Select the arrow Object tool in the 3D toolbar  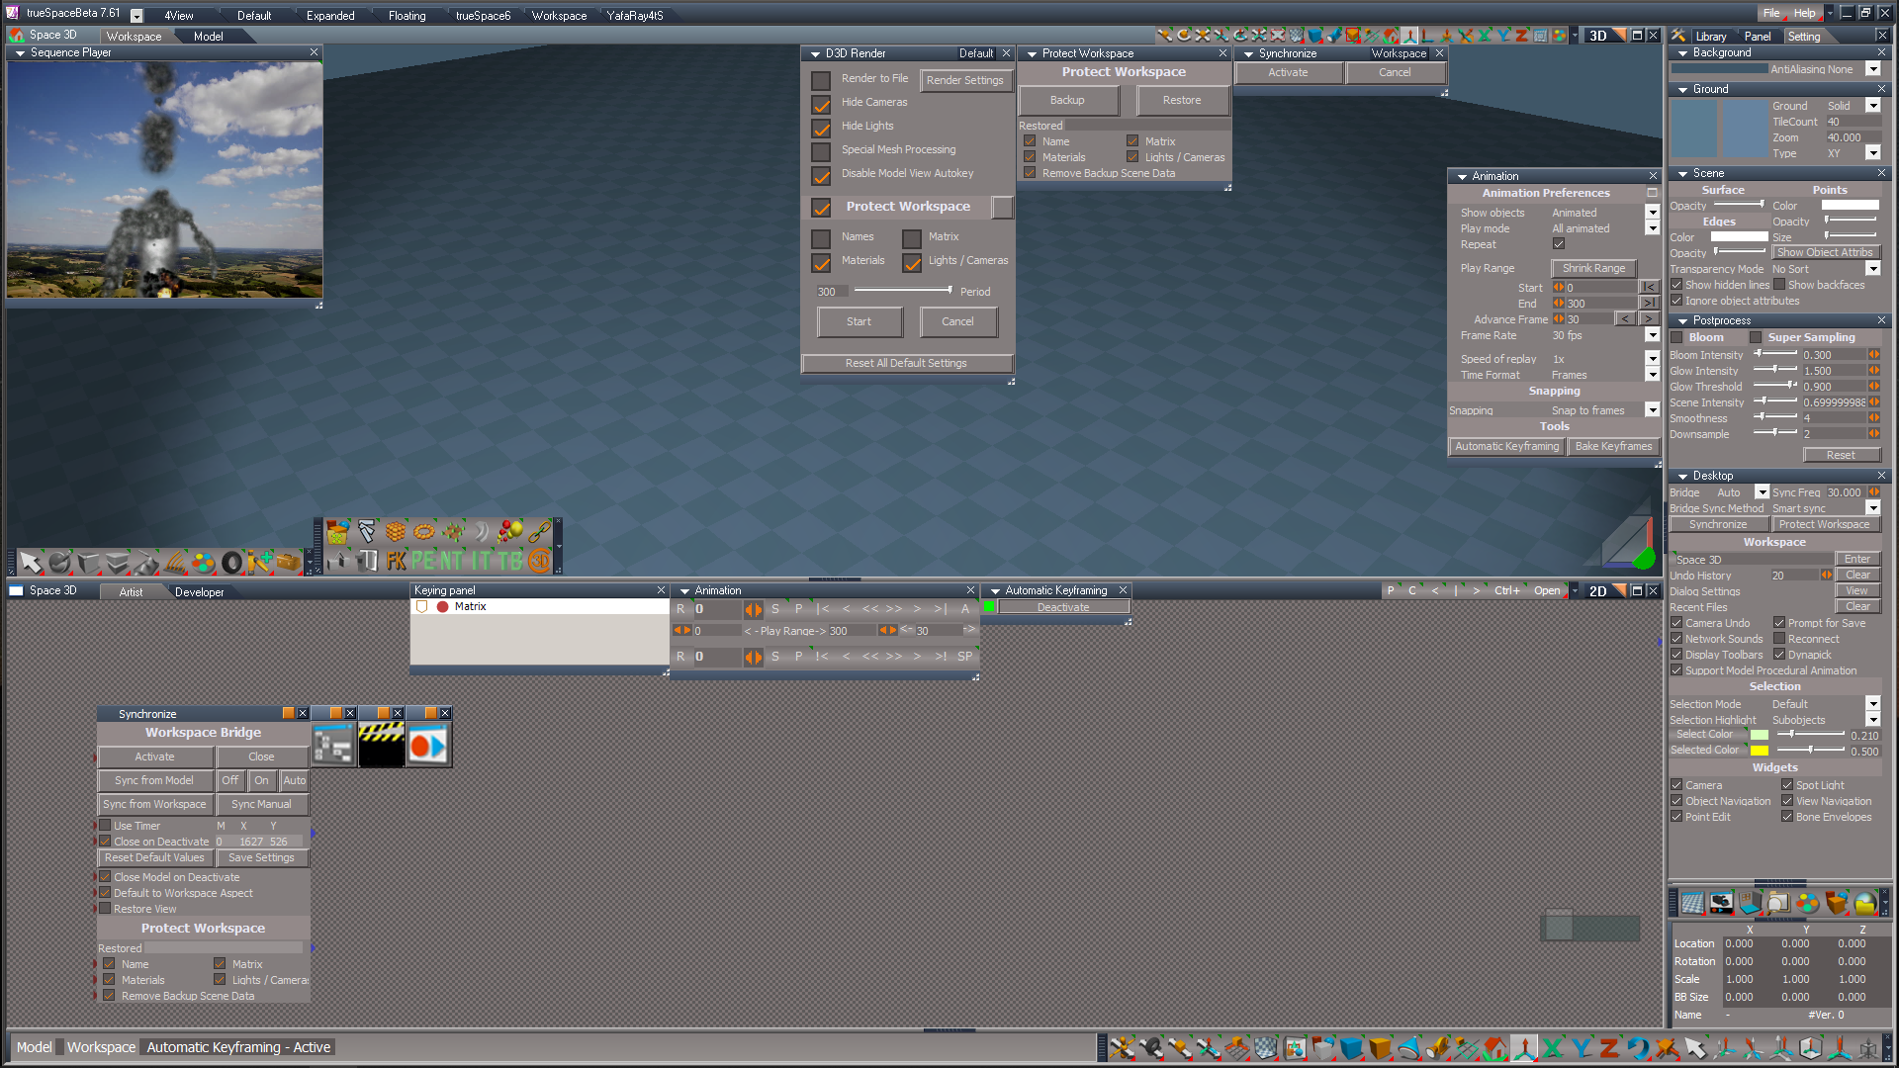coord(31,563)
